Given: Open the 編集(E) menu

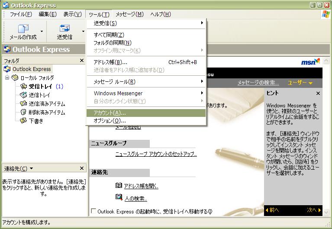Looking at the screenshot, I should (48, 14).
